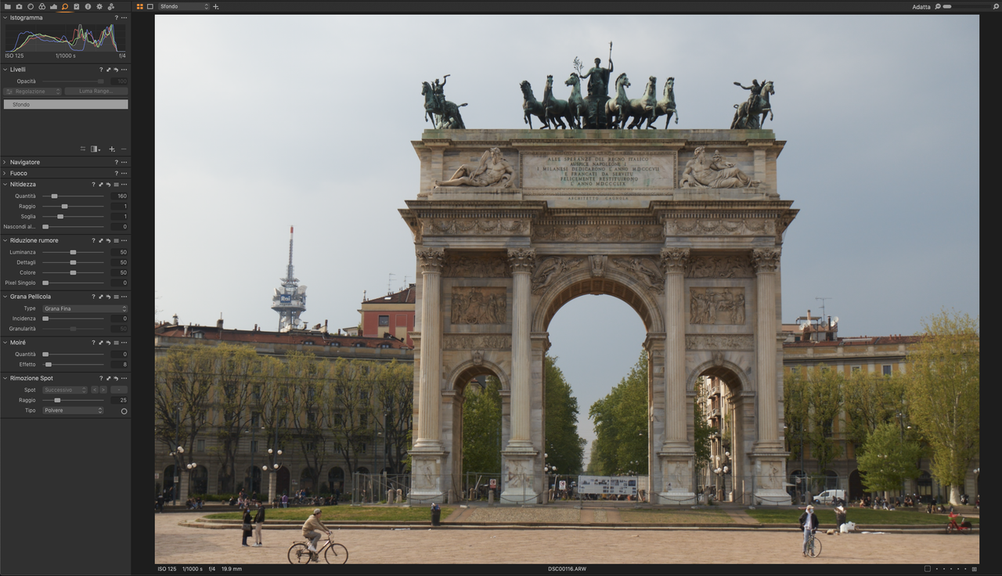Viewport: 1002px width, 576px height.
Task: Click the Luma Range button
Action: click(x=96, y=92)
